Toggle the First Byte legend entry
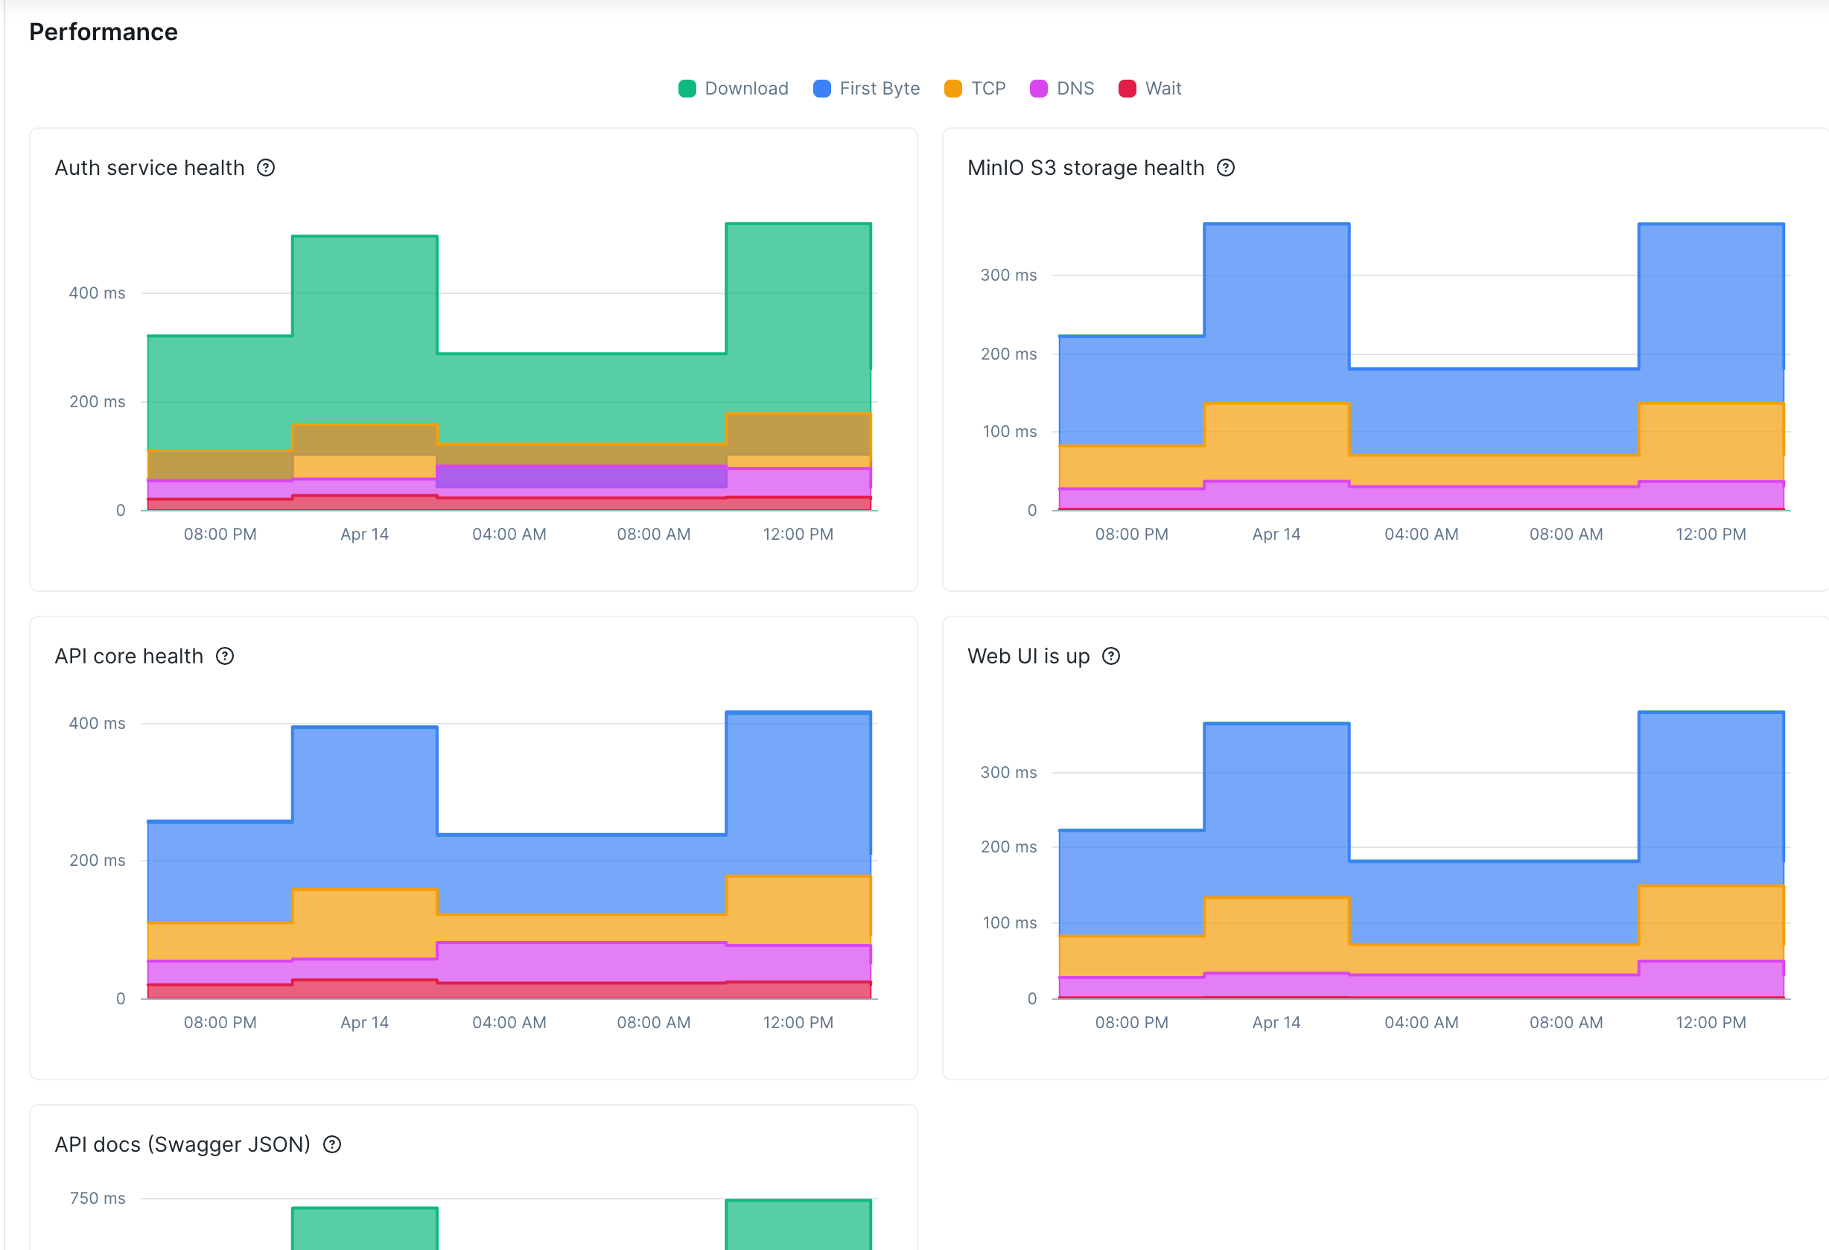Screen dimensions: 1829x1250 878,89
